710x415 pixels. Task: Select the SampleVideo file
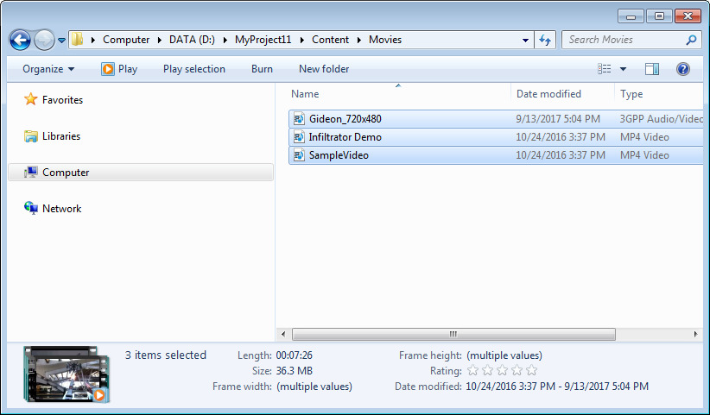pos(339,155)
